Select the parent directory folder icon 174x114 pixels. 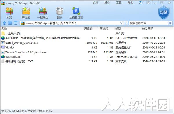3,33
